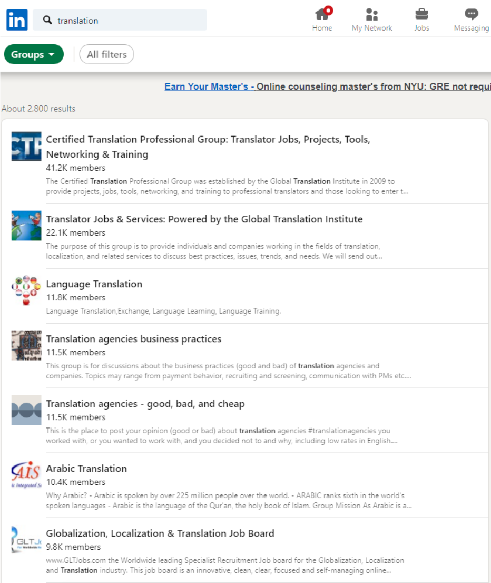Open the Language Translation group title
The image size is (491, 583).
pos(94,284)
